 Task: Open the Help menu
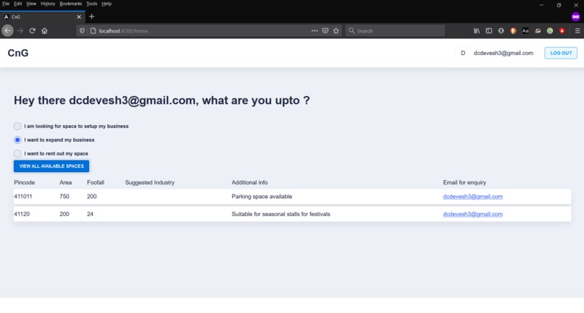(x=107, y=4)
